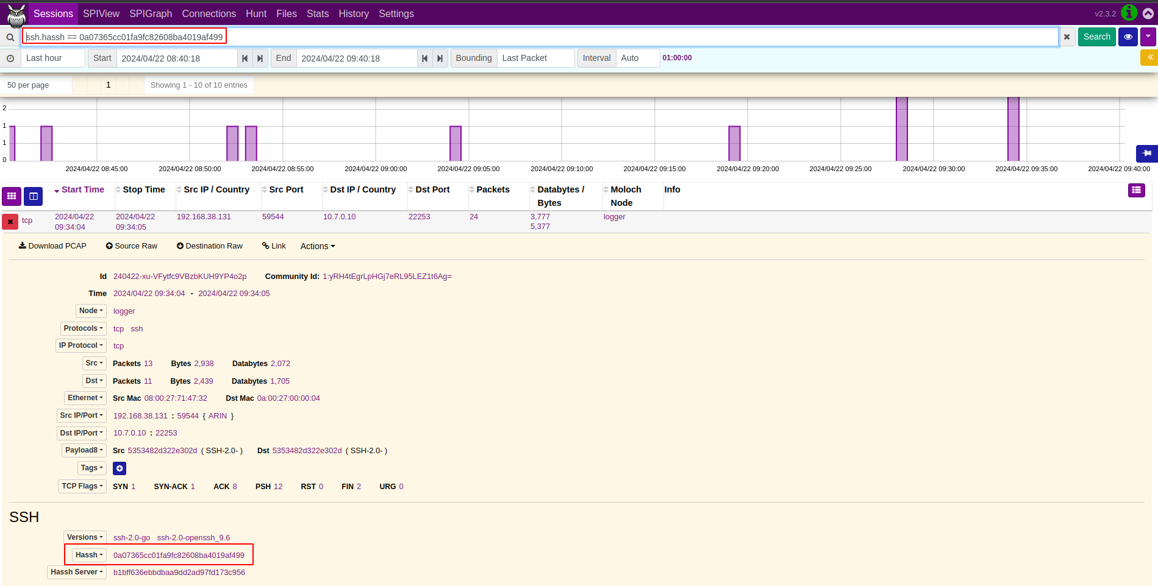Click the histogram bar near 09:05:00

pyautogui.click(x=455, y=143)
